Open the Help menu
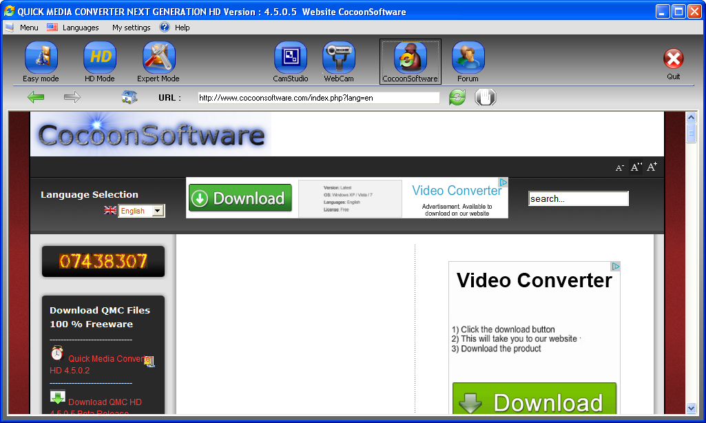This screenshot has height=423, width=706. coord(182,28)
